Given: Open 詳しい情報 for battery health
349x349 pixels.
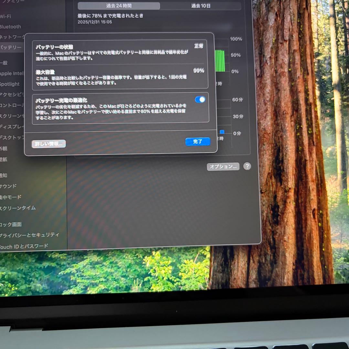Looking at the screenshot, I should tap(48, 144).
